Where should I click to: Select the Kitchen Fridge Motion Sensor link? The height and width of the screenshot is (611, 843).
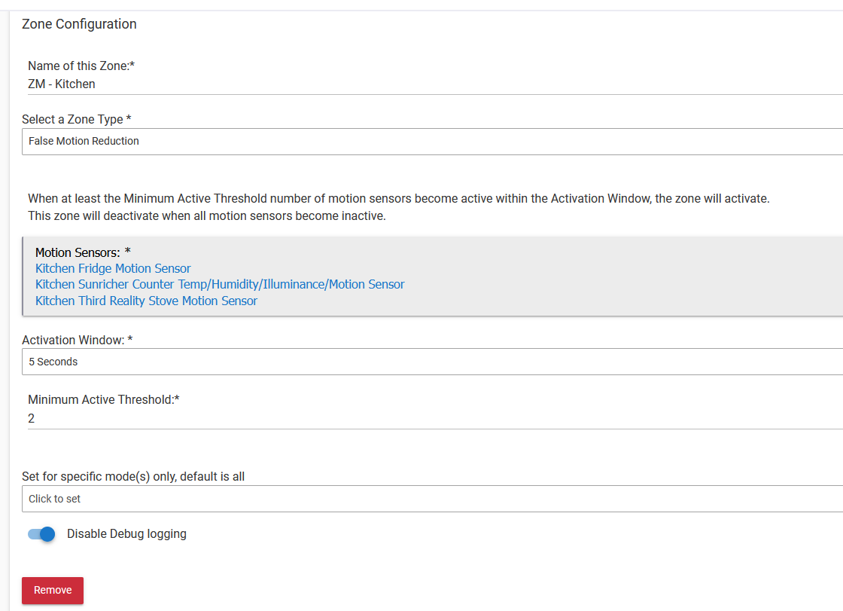coord(113,269)
